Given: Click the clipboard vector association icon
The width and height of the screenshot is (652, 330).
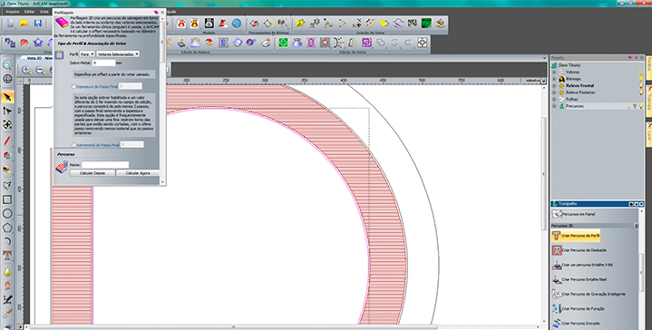Looking at the screenshot, I should tap(60, 54).
